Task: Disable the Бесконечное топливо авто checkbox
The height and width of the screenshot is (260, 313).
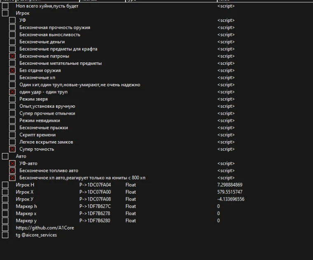Action: 12,170
